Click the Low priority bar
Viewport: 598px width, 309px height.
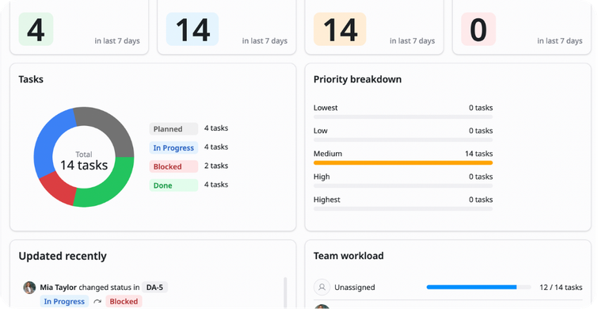point(403,140)
